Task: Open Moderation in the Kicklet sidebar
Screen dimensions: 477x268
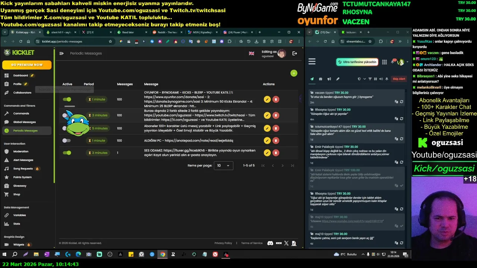Action: [20, 151]
